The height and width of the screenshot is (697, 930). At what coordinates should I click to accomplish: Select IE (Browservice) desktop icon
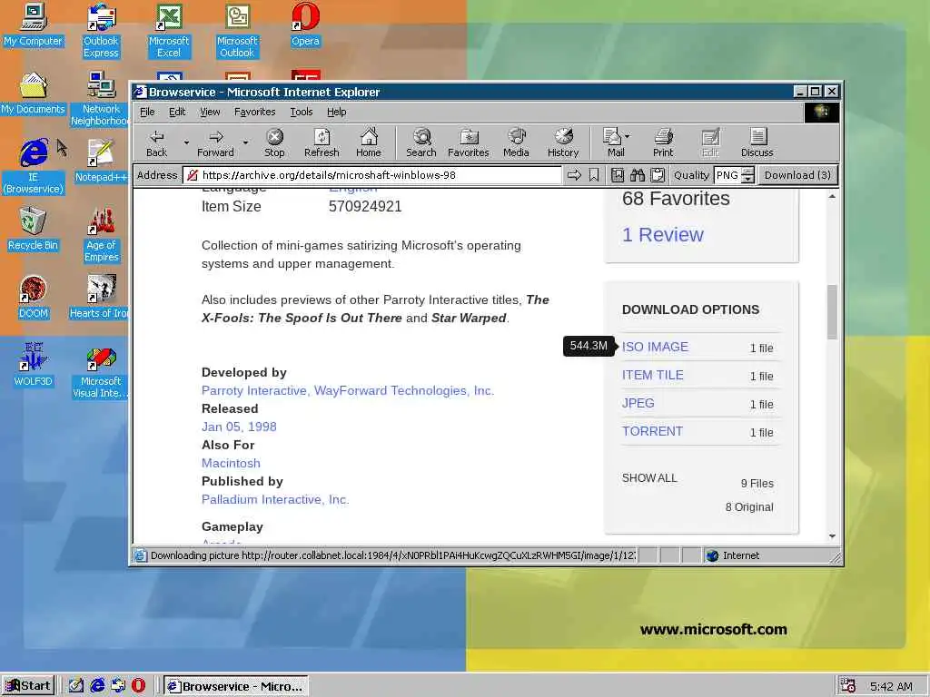click(x=33, y=167)
